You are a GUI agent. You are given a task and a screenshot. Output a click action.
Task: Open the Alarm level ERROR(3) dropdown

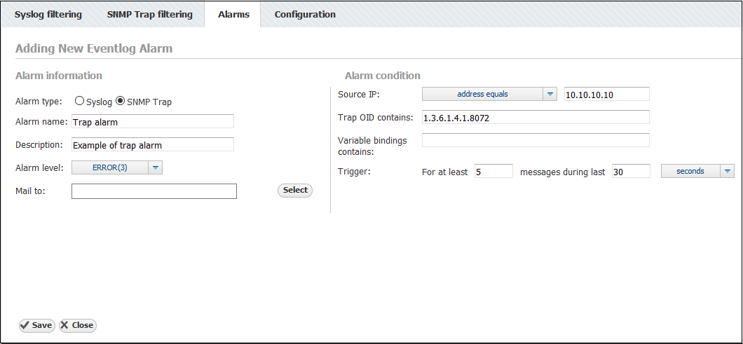(117, 167)
